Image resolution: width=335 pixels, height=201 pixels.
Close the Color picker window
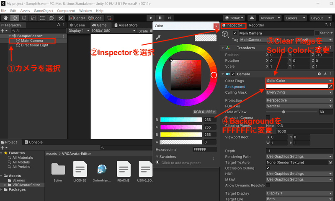pyautogui.click(x=216, y=26)
